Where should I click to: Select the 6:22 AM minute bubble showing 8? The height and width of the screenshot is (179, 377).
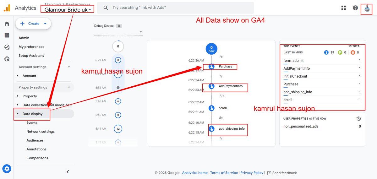118,60
